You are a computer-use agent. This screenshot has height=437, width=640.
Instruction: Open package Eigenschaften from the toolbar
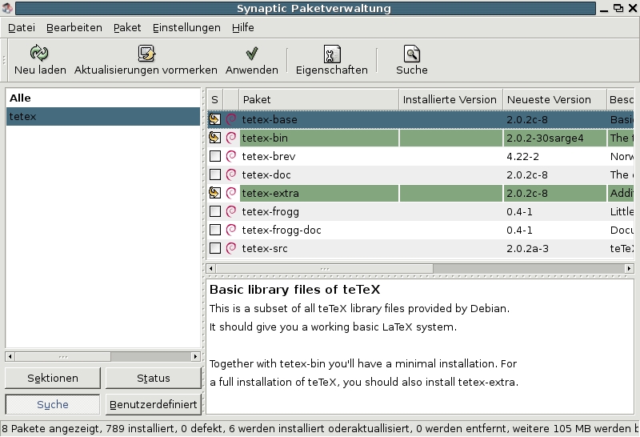tap(331, 54)
